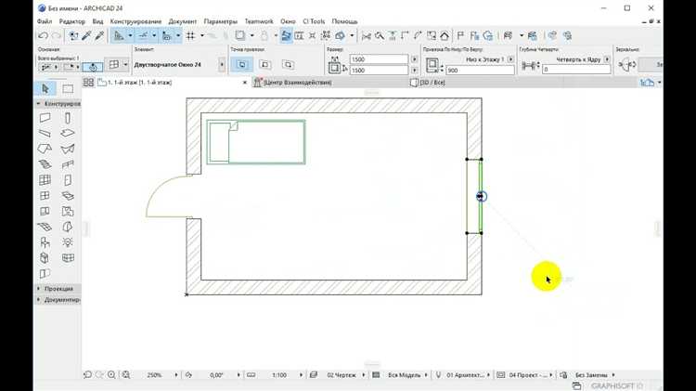This screenshot has width=696, height=391.
Task: Select the Object chair tool
Action: click(x=45, y=242)
